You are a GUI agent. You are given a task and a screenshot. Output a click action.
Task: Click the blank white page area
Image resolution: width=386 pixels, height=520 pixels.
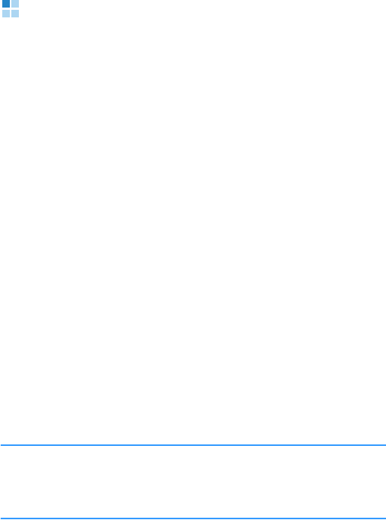point(193,229)
